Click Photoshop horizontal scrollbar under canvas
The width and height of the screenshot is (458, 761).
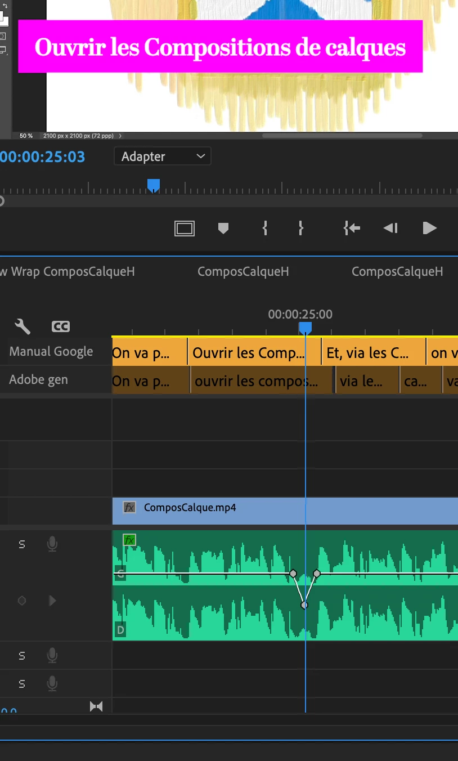point(342,135)
